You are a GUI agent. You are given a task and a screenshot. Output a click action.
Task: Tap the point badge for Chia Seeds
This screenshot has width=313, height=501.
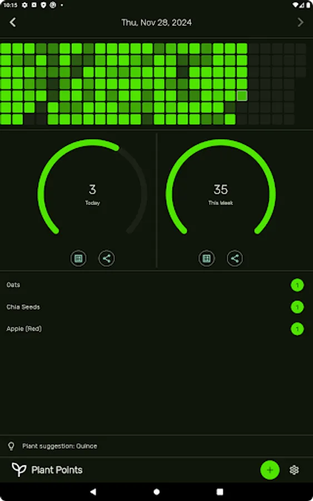[x=297, y=307]
